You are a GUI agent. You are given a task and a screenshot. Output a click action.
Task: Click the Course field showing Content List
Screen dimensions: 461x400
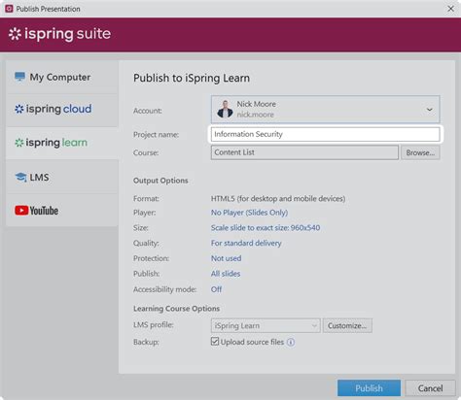click(x=304, y=152)
